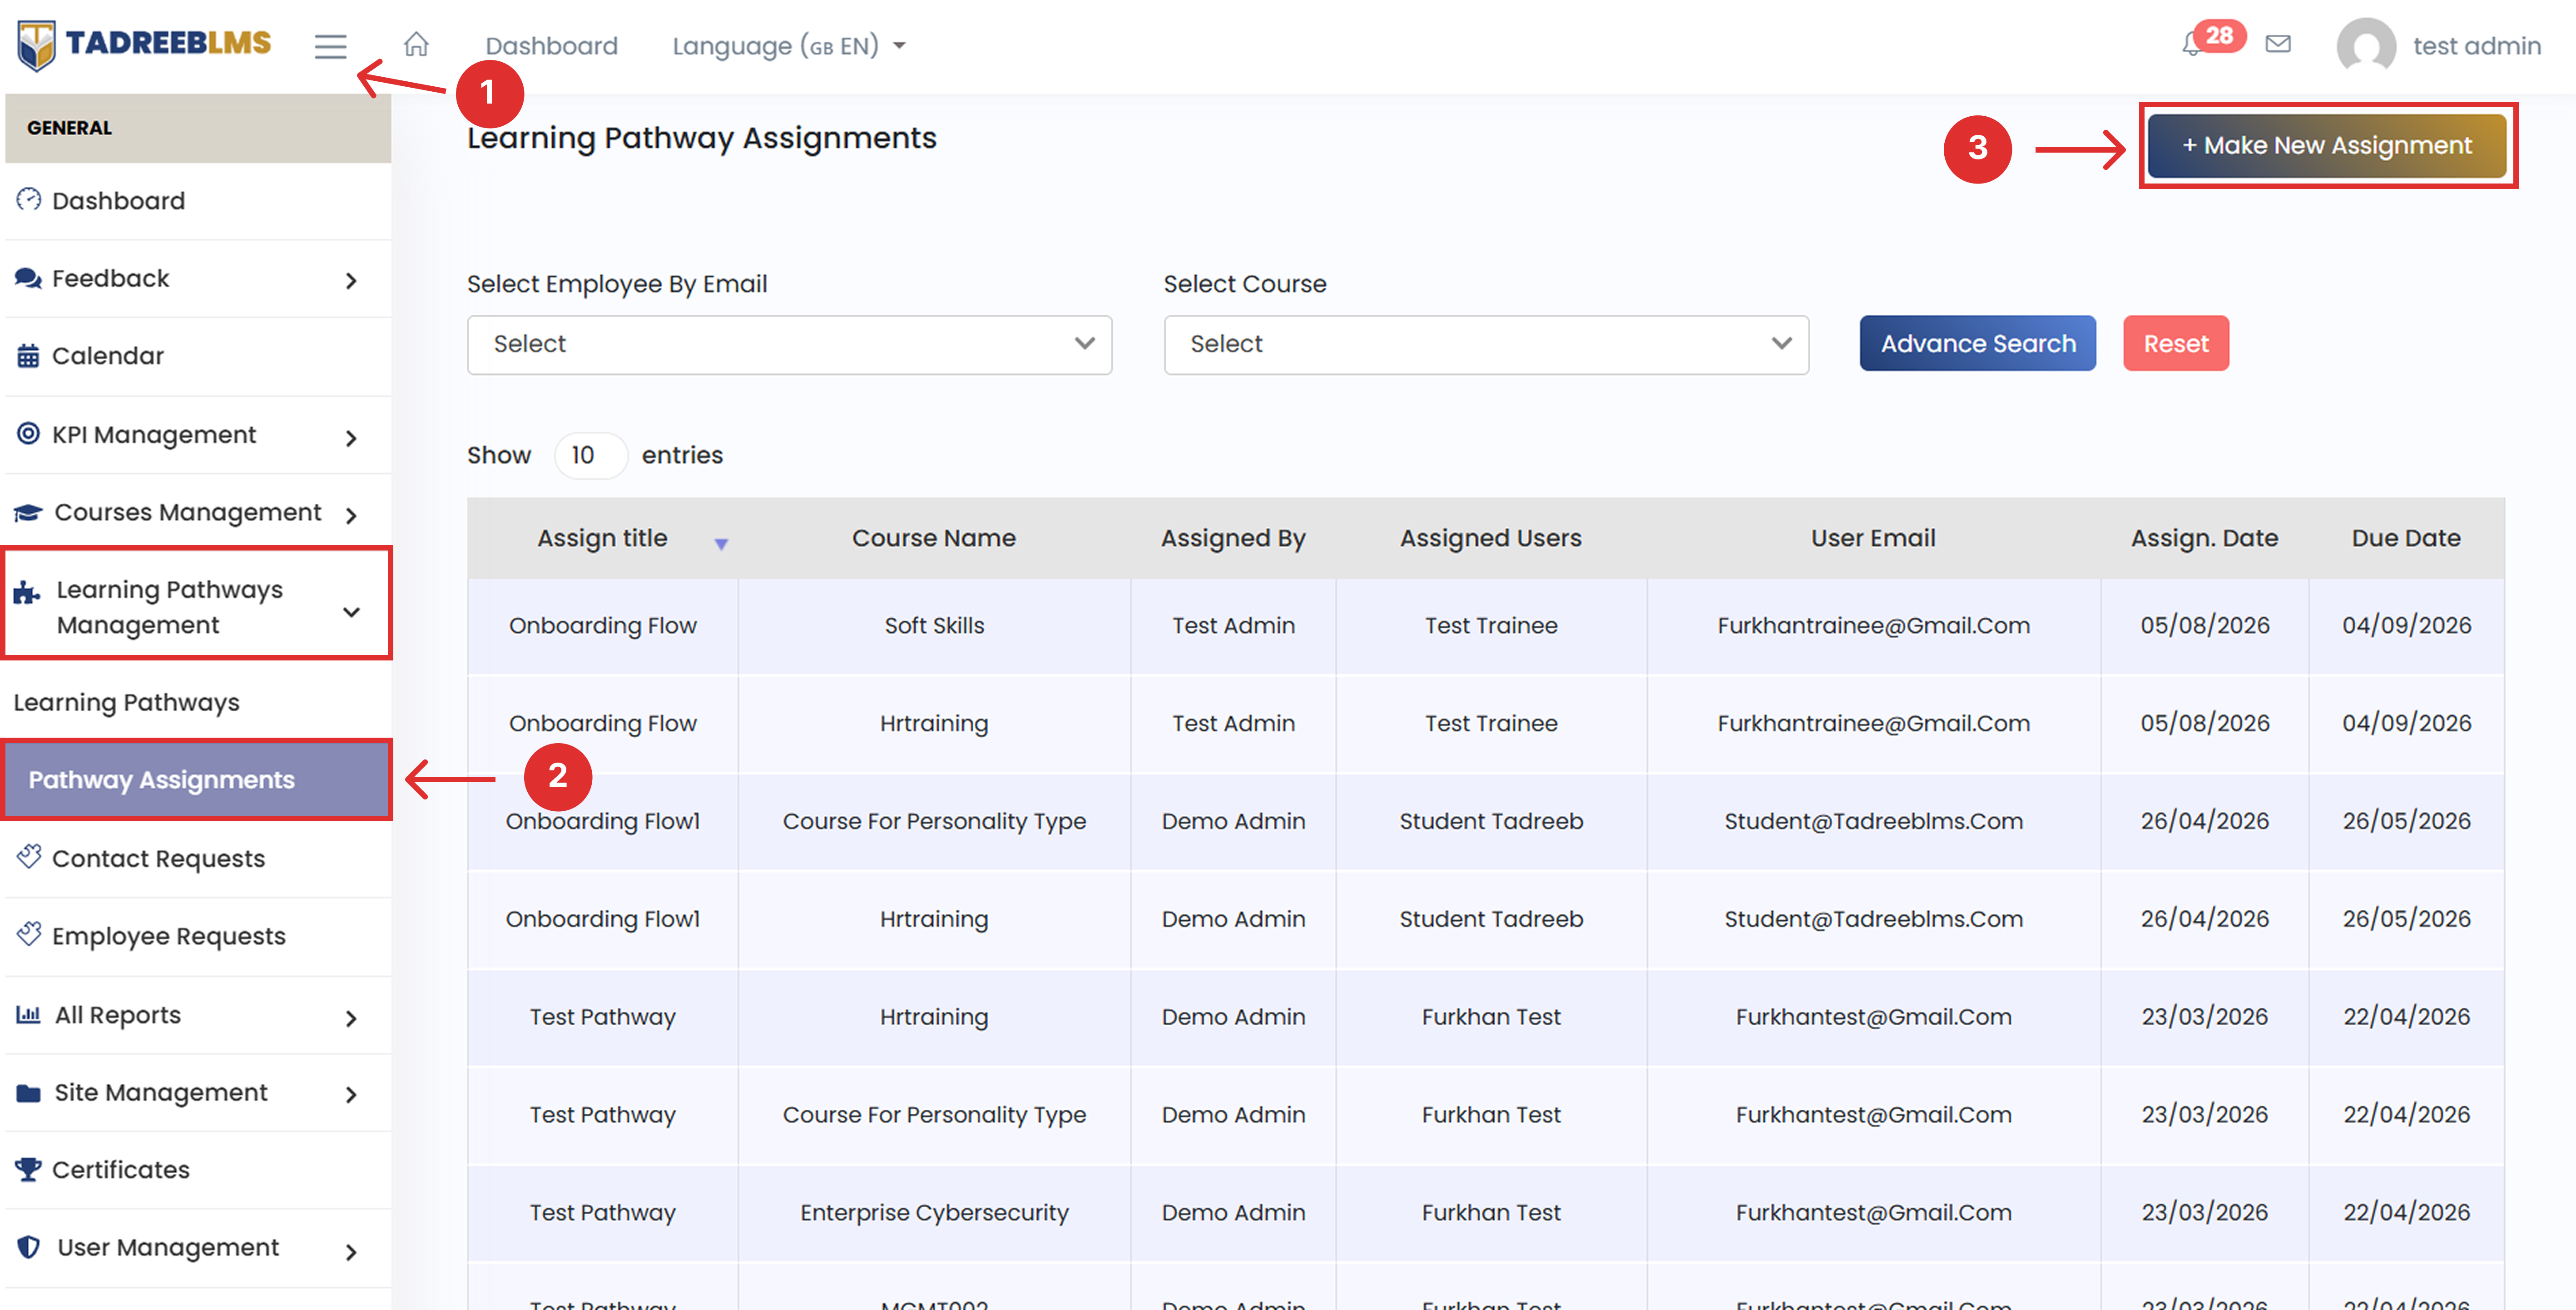Open Select Employee By Email dropdown

789,345
